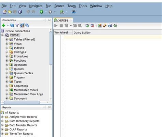Click the Connections tree-view toggle icon

coord(27,25)
